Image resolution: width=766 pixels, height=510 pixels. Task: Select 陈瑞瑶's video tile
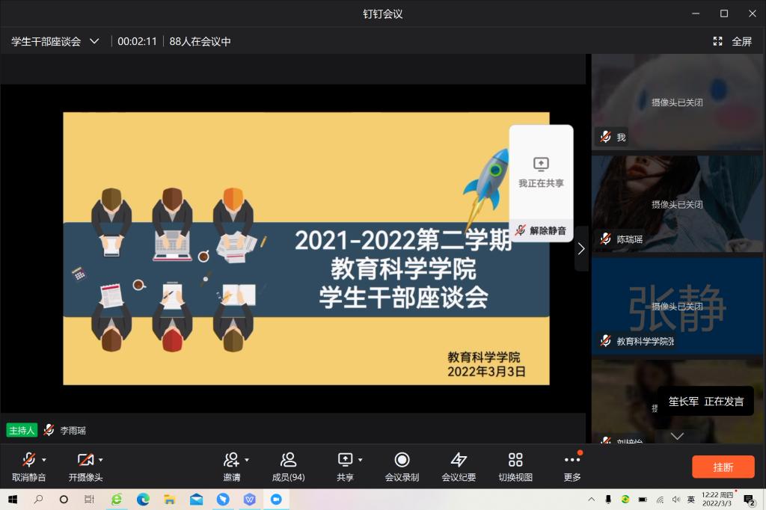click(x=677, y=203)
